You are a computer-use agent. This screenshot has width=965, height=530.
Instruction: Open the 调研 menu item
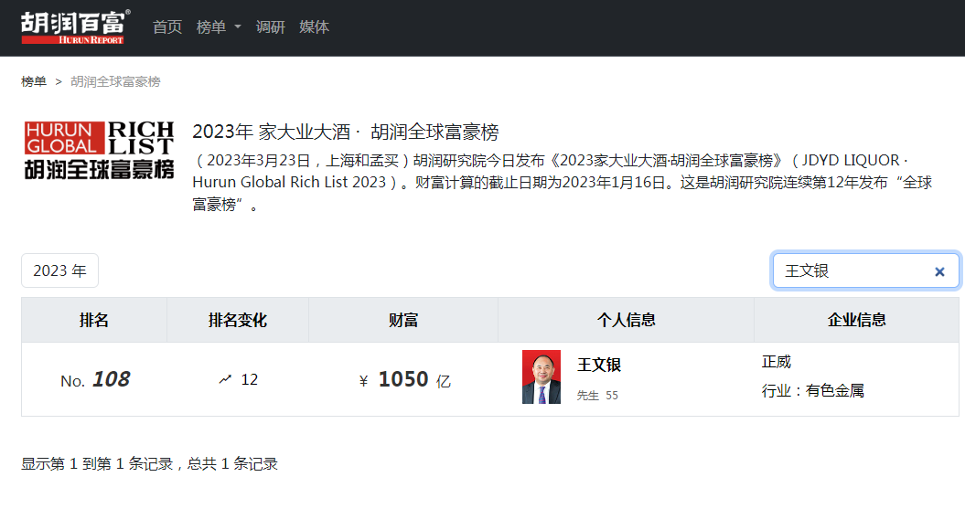pos(270,27)
